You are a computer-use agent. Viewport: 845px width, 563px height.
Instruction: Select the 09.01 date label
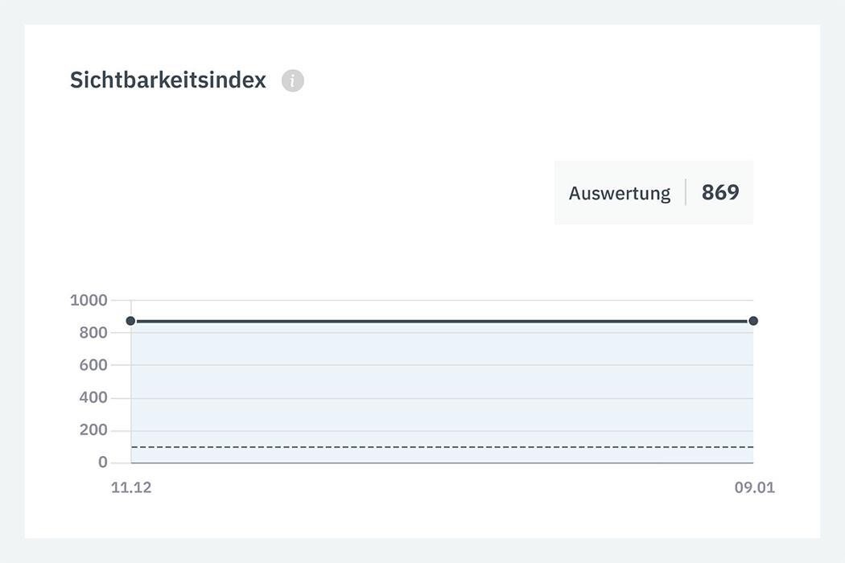click(754, 487)
